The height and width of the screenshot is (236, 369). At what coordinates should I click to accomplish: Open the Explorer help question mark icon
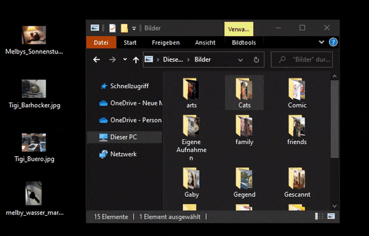click(333, 43)
